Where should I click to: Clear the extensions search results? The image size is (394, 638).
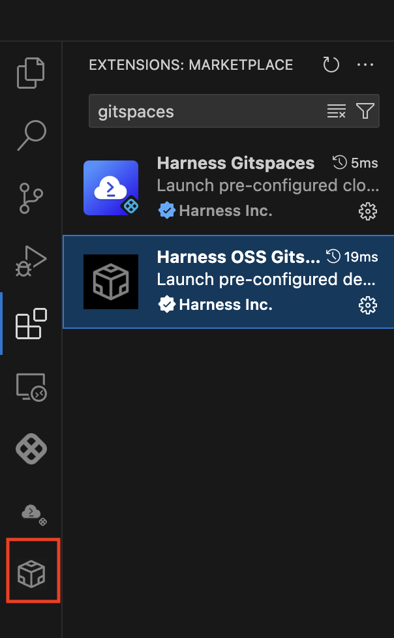coord(336,112)
